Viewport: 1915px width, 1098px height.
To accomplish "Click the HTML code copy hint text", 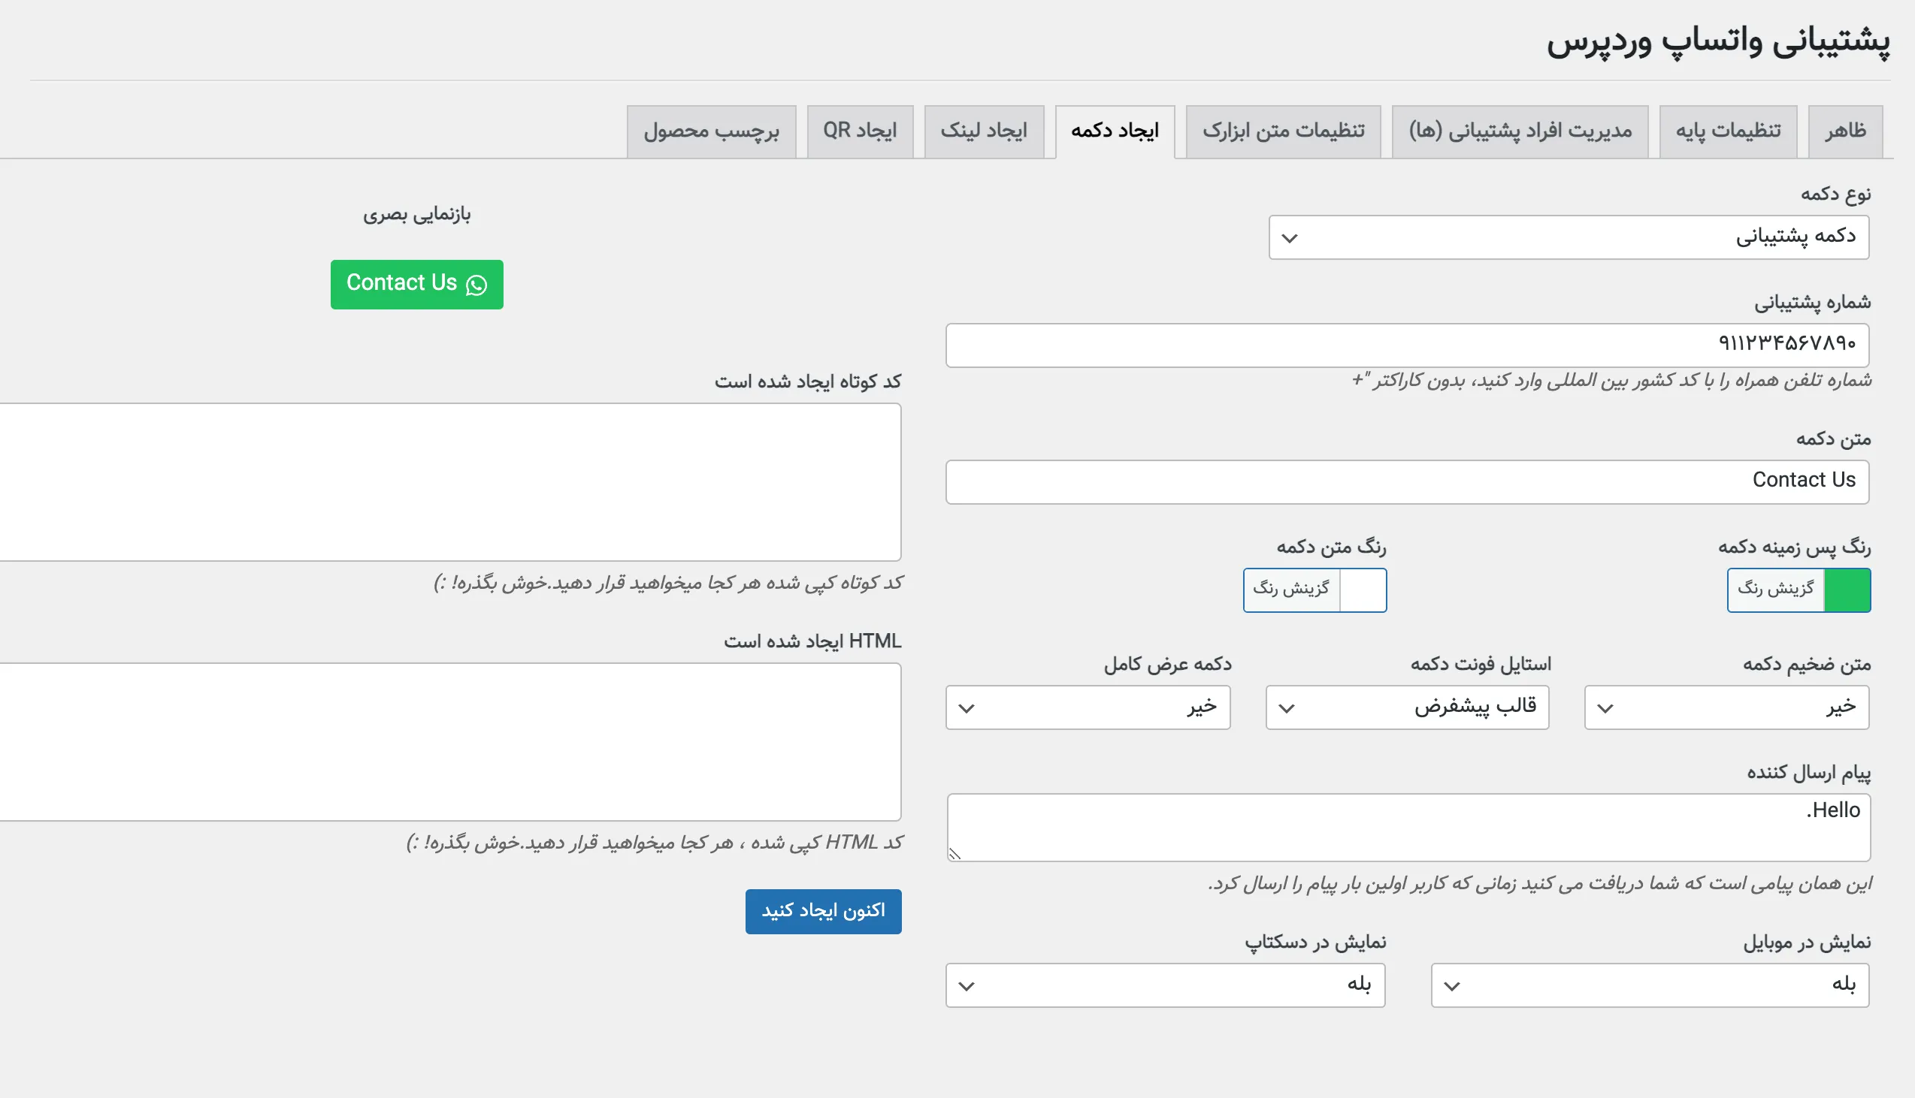I will click(x=654, y=843).
